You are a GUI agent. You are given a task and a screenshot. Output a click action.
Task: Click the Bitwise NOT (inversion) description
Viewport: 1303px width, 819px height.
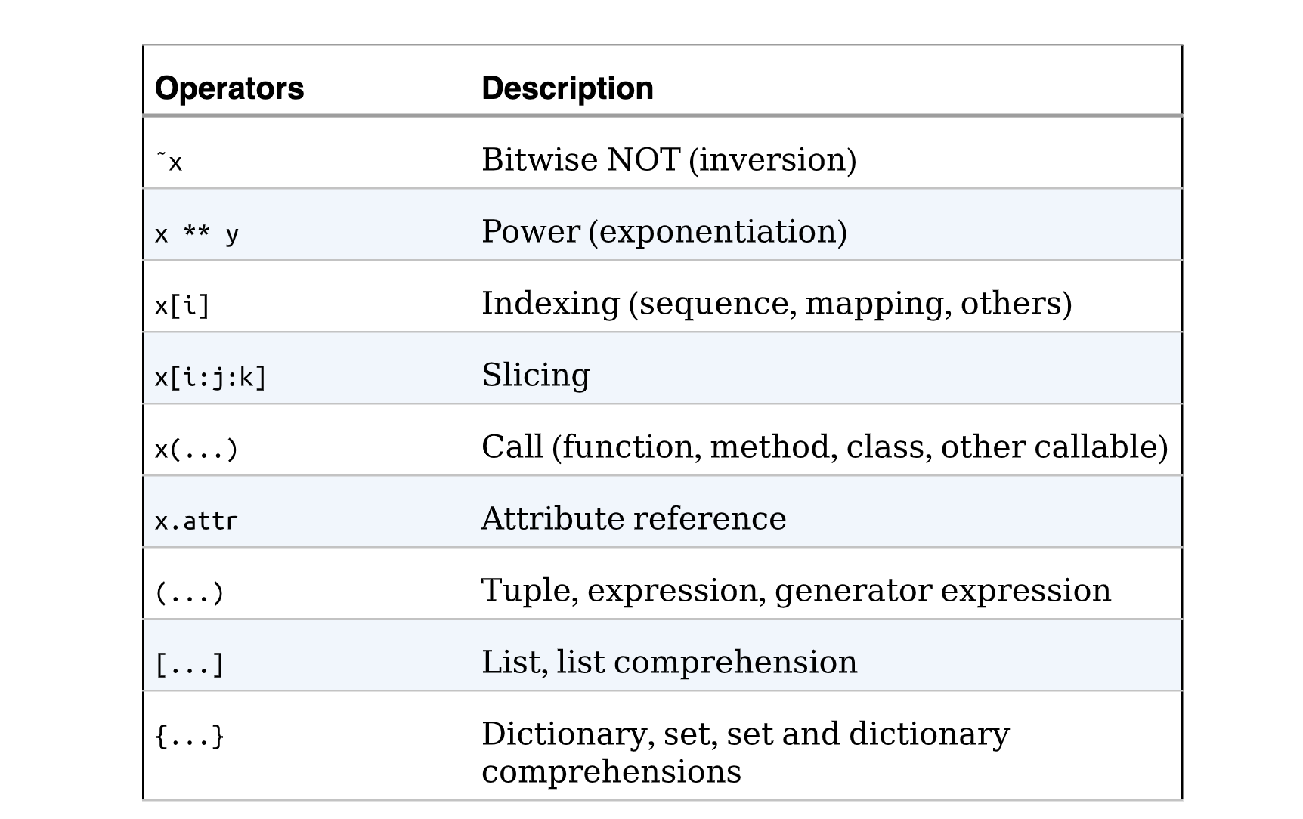pos(668,159)
